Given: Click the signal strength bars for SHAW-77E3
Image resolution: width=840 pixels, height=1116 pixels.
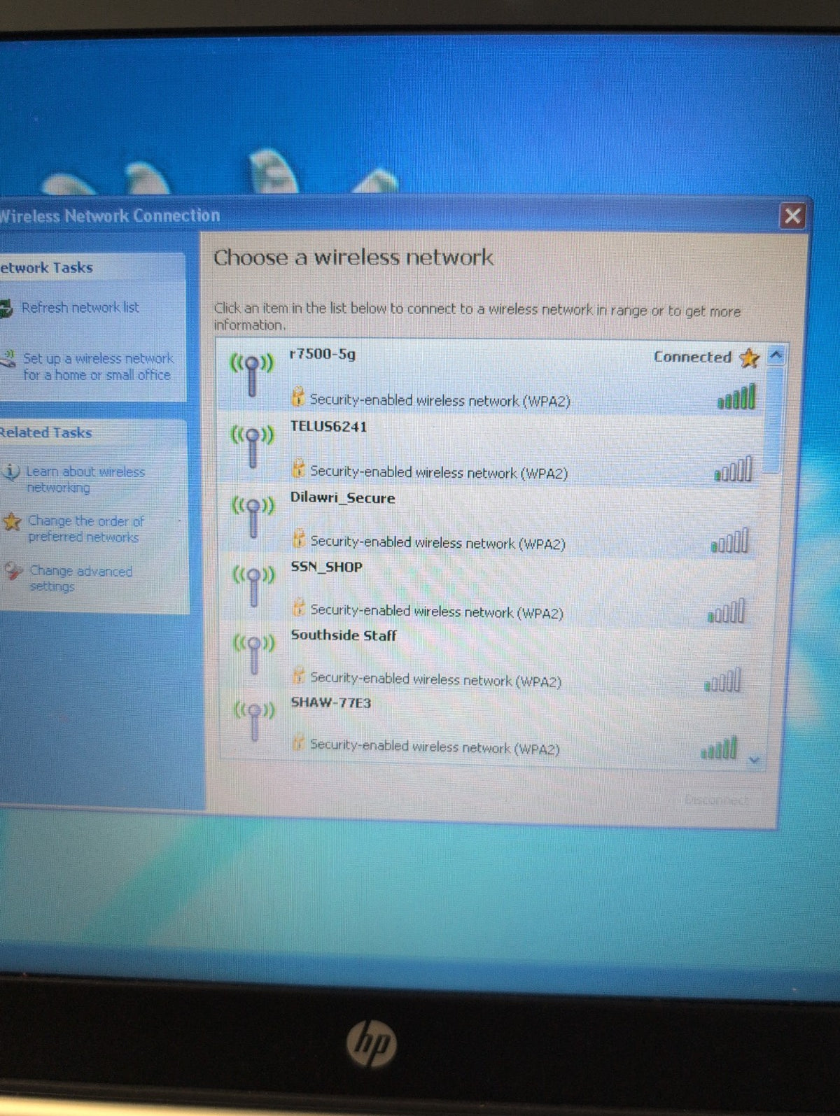Looking at the screenshot, I should tap(719, 748).
